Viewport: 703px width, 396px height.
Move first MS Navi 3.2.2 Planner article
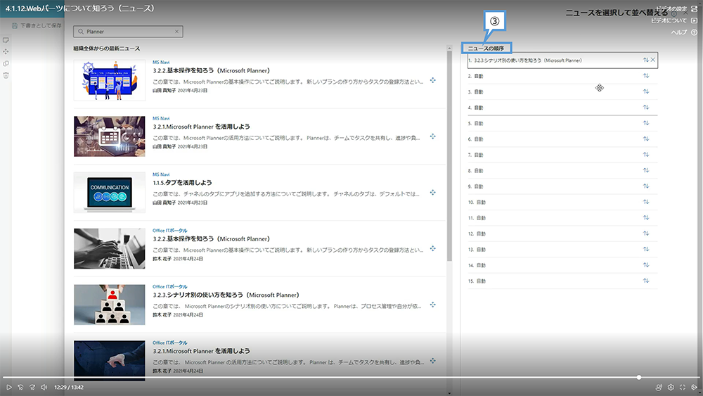(x=432, y=80)
